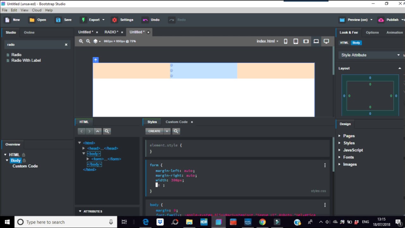Viewport: 405px width, 228px height.
Task: Expand the head node in HTML tree
Action: 84,148
